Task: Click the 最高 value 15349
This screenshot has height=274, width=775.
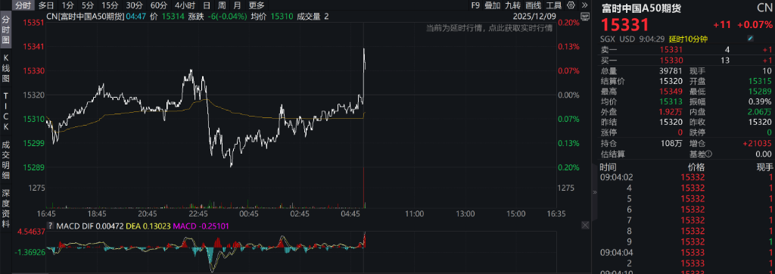Action: [x=672, y=92]
